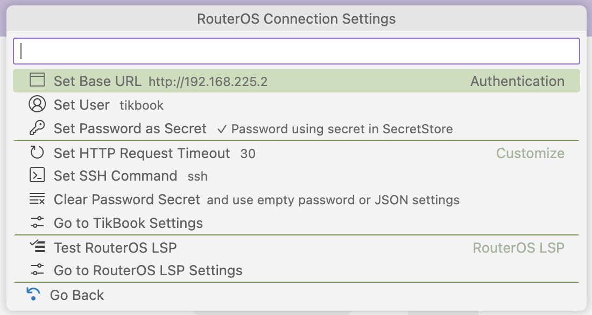Open Go to RouterOS LSP Settings

point(297,270)
